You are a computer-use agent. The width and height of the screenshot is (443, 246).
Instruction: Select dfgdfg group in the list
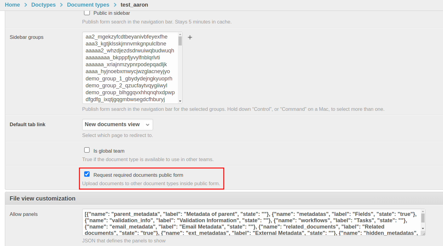point(125,99)
